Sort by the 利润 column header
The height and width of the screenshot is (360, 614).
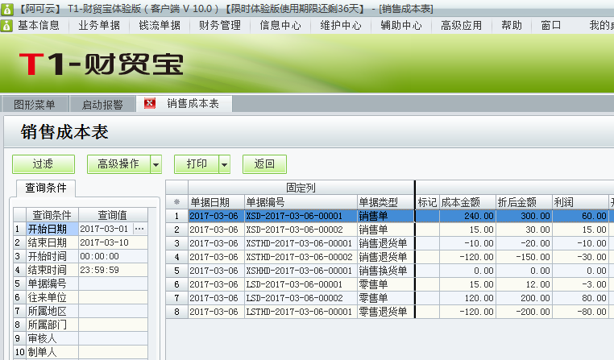point(580,202)
